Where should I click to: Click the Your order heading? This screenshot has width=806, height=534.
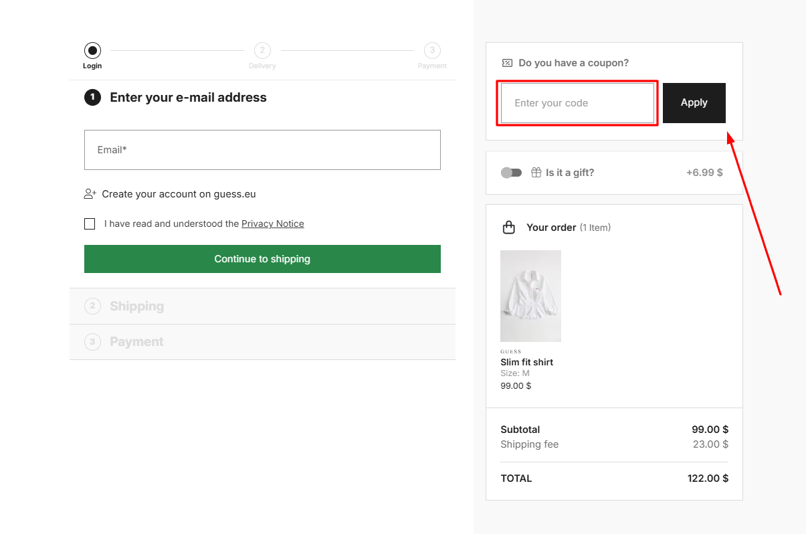(551, 228)
